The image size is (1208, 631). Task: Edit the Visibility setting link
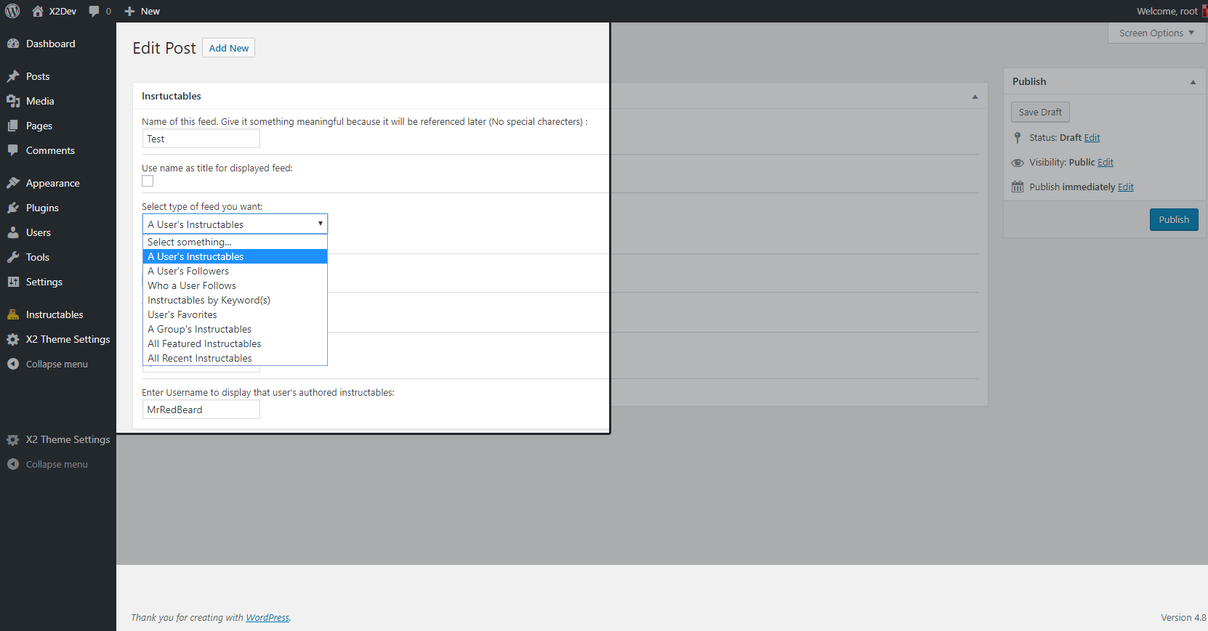tap(1105, 163)
